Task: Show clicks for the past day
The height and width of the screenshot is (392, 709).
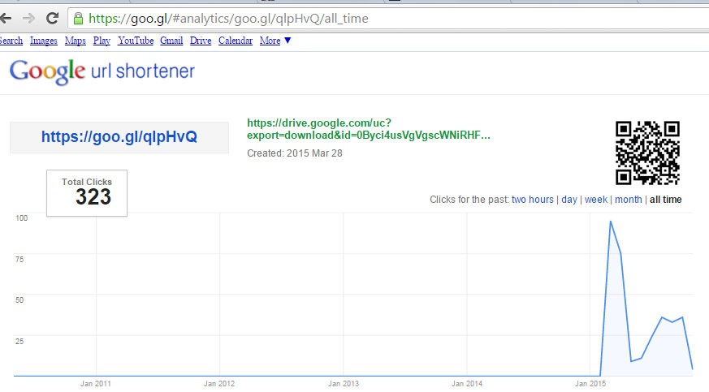Action: (568, 200)
